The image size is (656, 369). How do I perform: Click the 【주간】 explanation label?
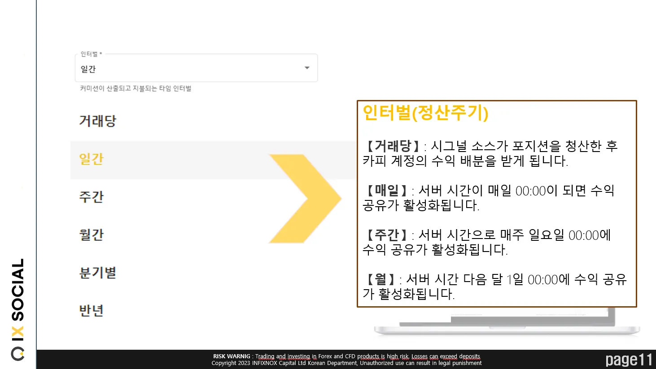(387, 234)
